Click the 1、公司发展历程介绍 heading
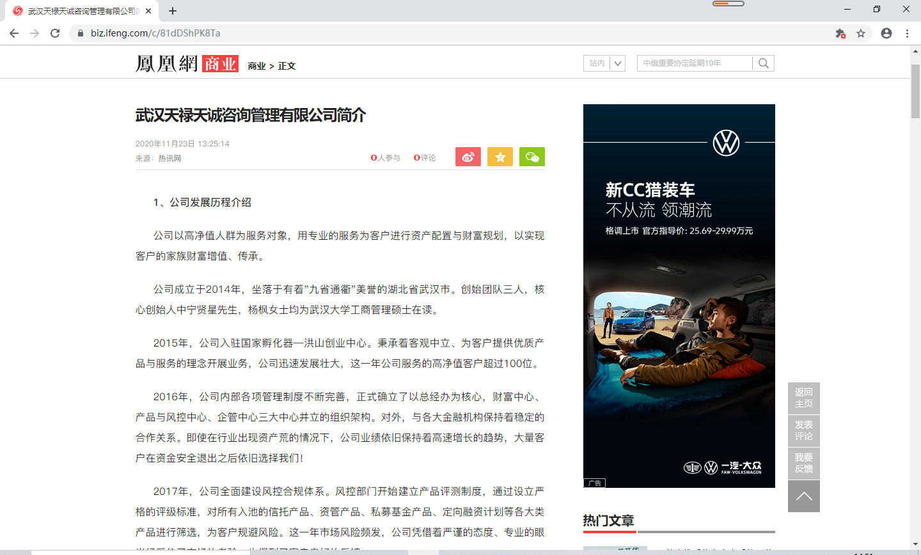Screen dimensions: 921x555 (202, 202)
